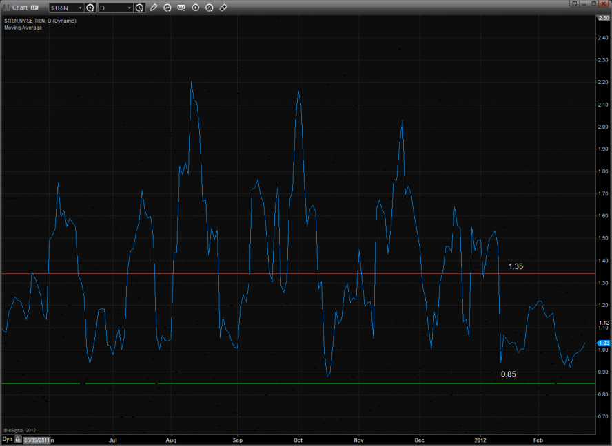Click the interval clock icon

tap(140, 8)
